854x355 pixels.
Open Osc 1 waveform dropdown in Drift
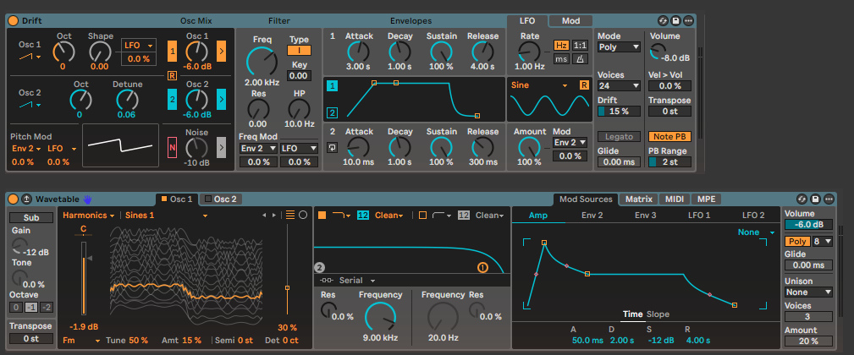tap(31, 57)
